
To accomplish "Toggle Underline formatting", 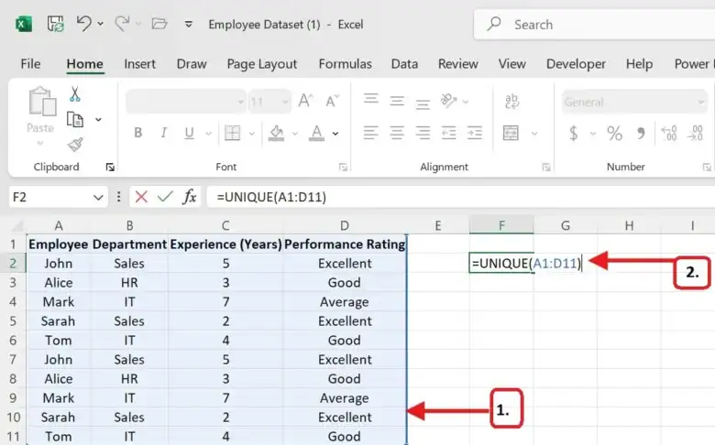I will point(189,133).
